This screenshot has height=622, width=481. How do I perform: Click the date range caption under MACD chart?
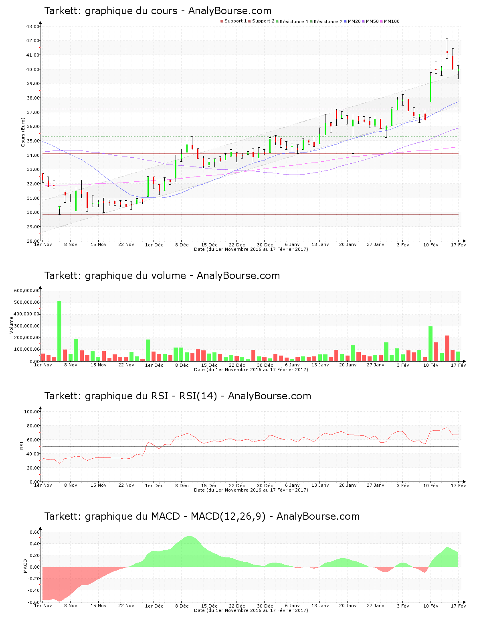click(251, 610)
